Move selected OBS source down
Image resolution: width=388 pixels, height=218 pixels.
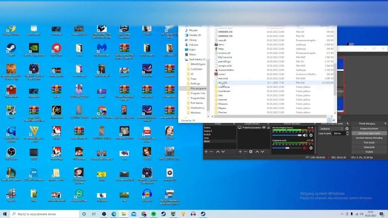coord(263,151)
